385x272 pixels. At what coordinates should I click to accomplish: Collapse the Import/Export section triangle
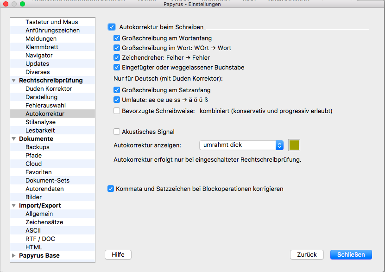coord(14,206)
